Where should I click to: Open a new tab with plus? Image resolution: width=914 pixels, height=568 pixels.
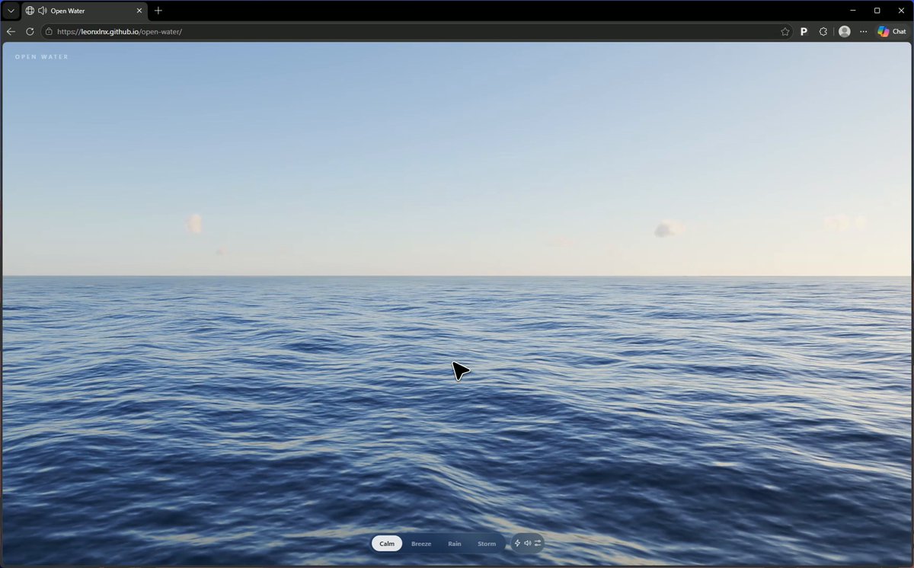158,11
